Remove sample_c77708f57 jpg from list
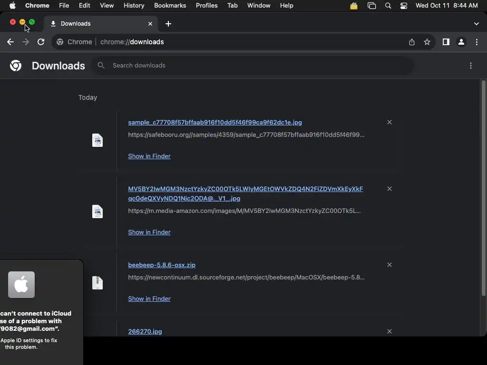Image resolution: width=487 pixels, height=365 pixels. pyautogui.click(x=390, y=122)
